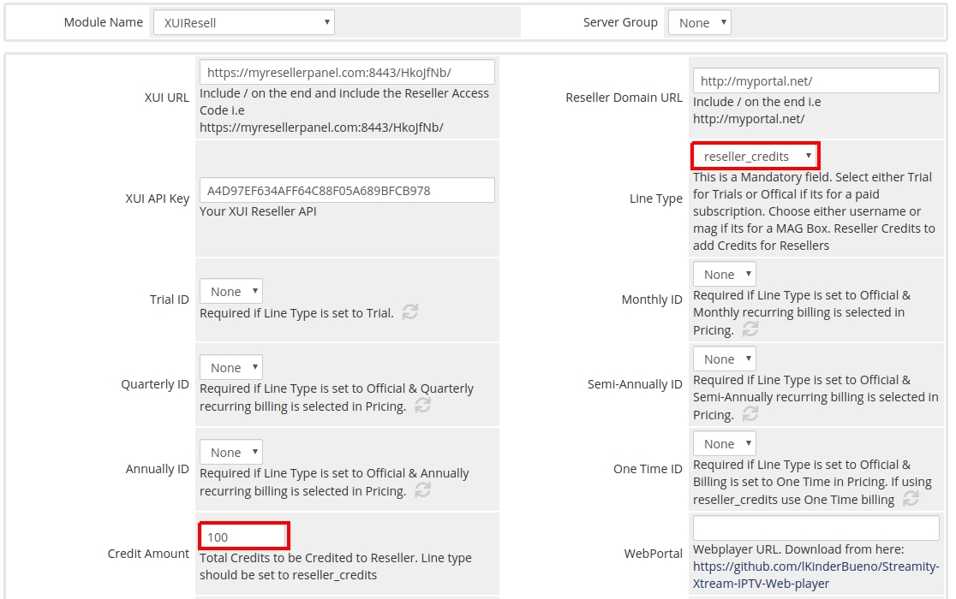Open the Monthly ID dropdown
The image size is (956, 599).
coord(725,275)
